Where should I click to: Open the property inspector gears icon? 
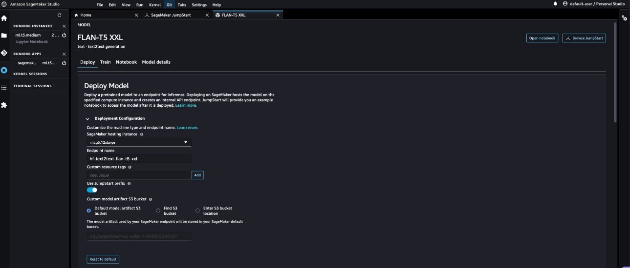624,18
